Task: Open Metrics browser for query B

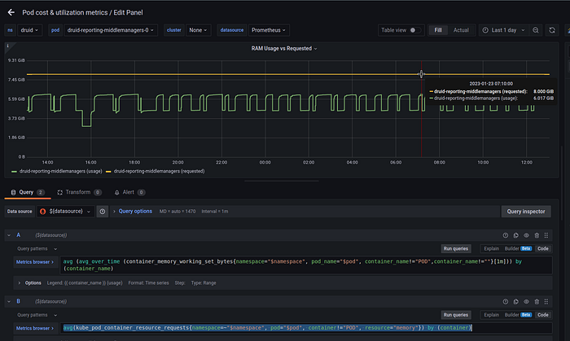Action: (x=35, y=328)
